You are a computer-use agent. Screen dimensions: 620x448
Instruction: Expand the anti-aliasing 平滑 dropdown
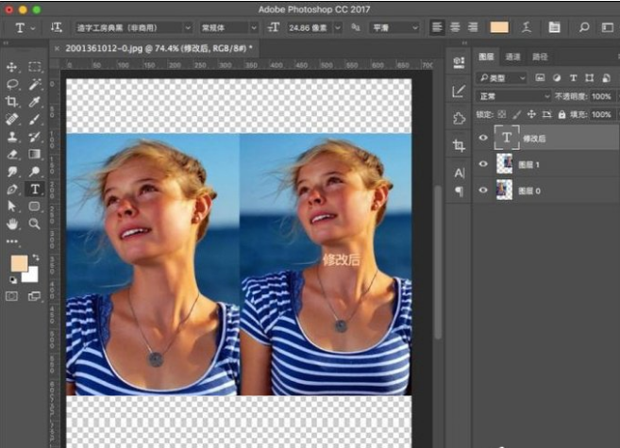(x=394, y=28)
